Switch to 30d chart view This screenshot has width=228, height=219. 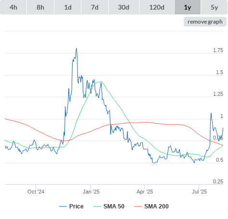(x=124, y=7)
